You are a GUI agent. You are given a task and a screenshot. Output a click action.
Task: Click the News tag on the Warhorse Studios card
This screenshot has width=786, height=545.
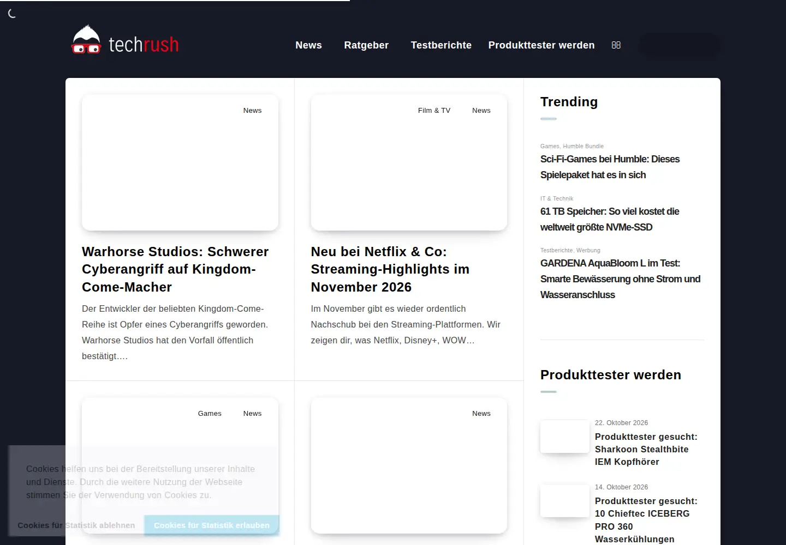(252, 111)
